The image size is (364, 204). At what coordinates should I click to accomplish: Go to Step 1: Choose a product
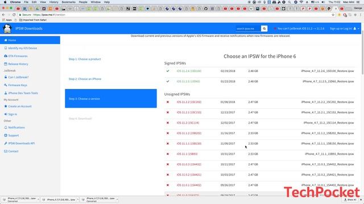(85, 59)
